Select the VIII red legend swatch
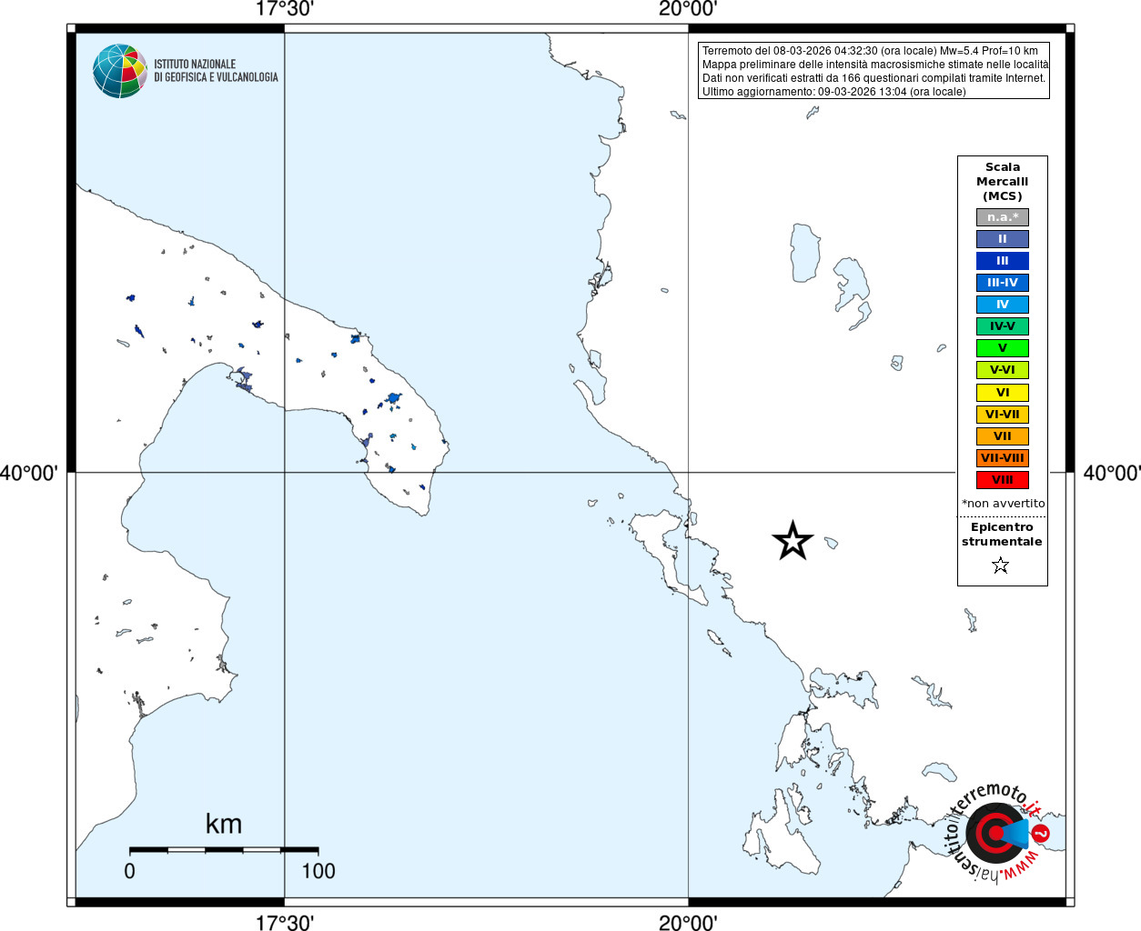This screenshot has height=931, width=1141. coord(1003,480)
